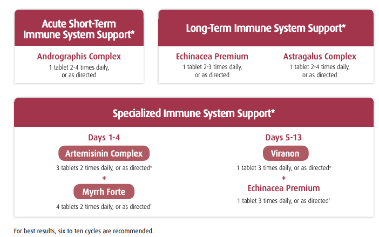
Task: Click the plus sign below Artemisinin Complex dosage
Action: coord(104,178)
